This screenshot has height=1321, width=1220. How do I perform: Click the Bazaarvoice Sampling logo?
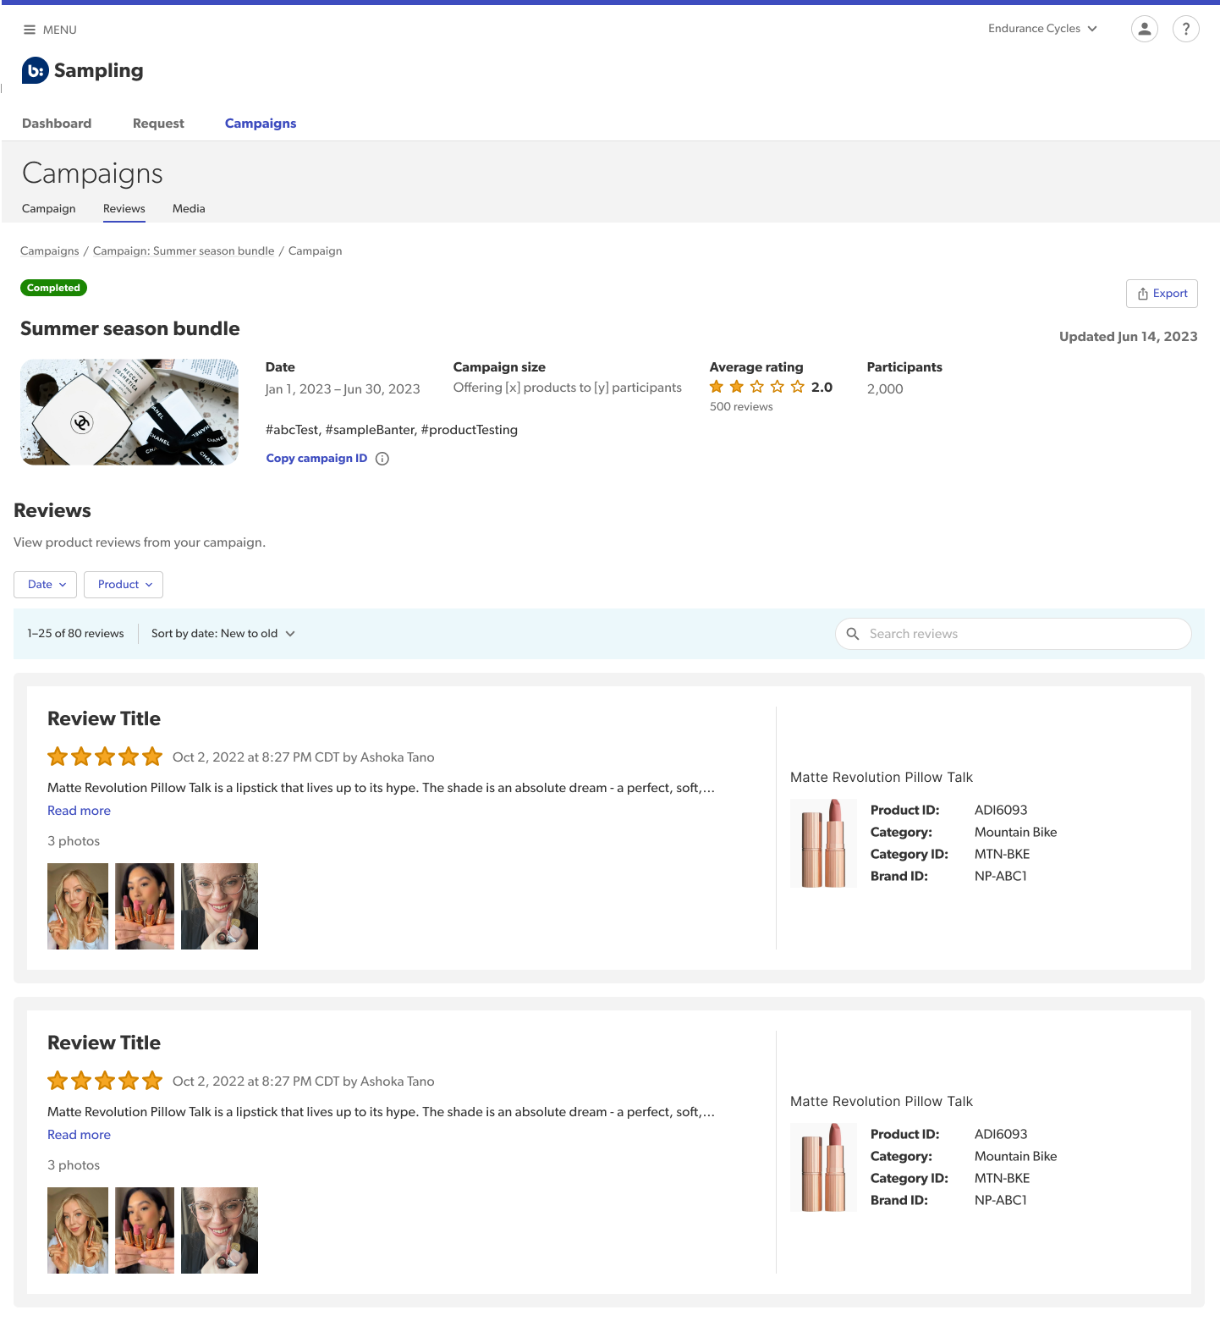(x=83, y=70)
